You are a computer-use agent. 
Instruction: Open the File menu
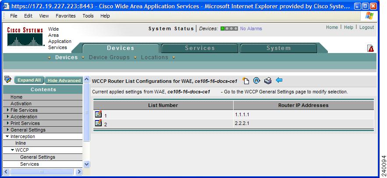point(14,16)
